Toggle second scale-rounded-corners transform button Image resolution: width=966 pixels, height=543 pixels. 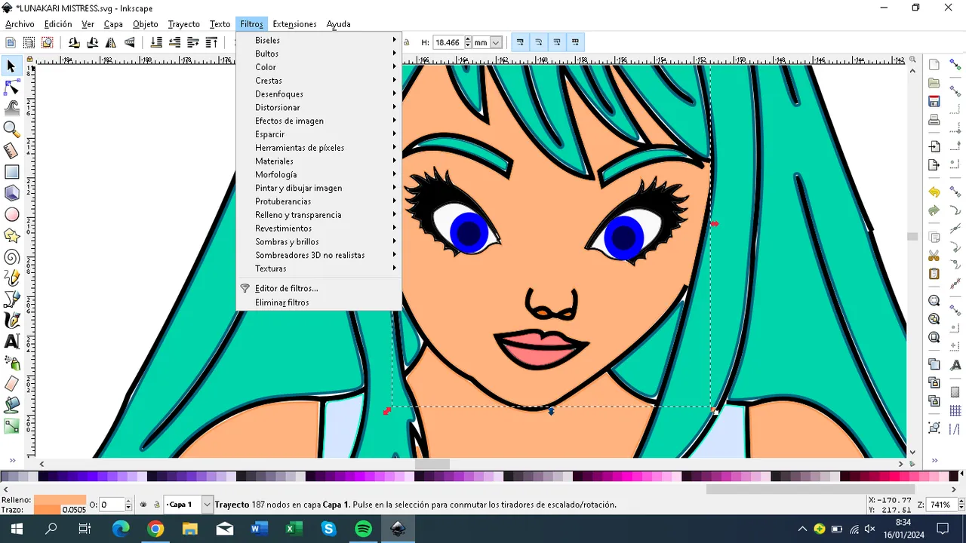point(538,43)
